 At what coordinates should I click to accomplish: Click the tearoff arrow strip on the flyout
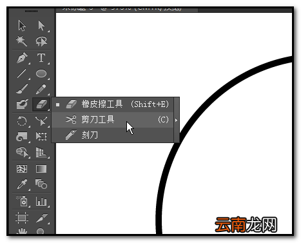point(177,120)
